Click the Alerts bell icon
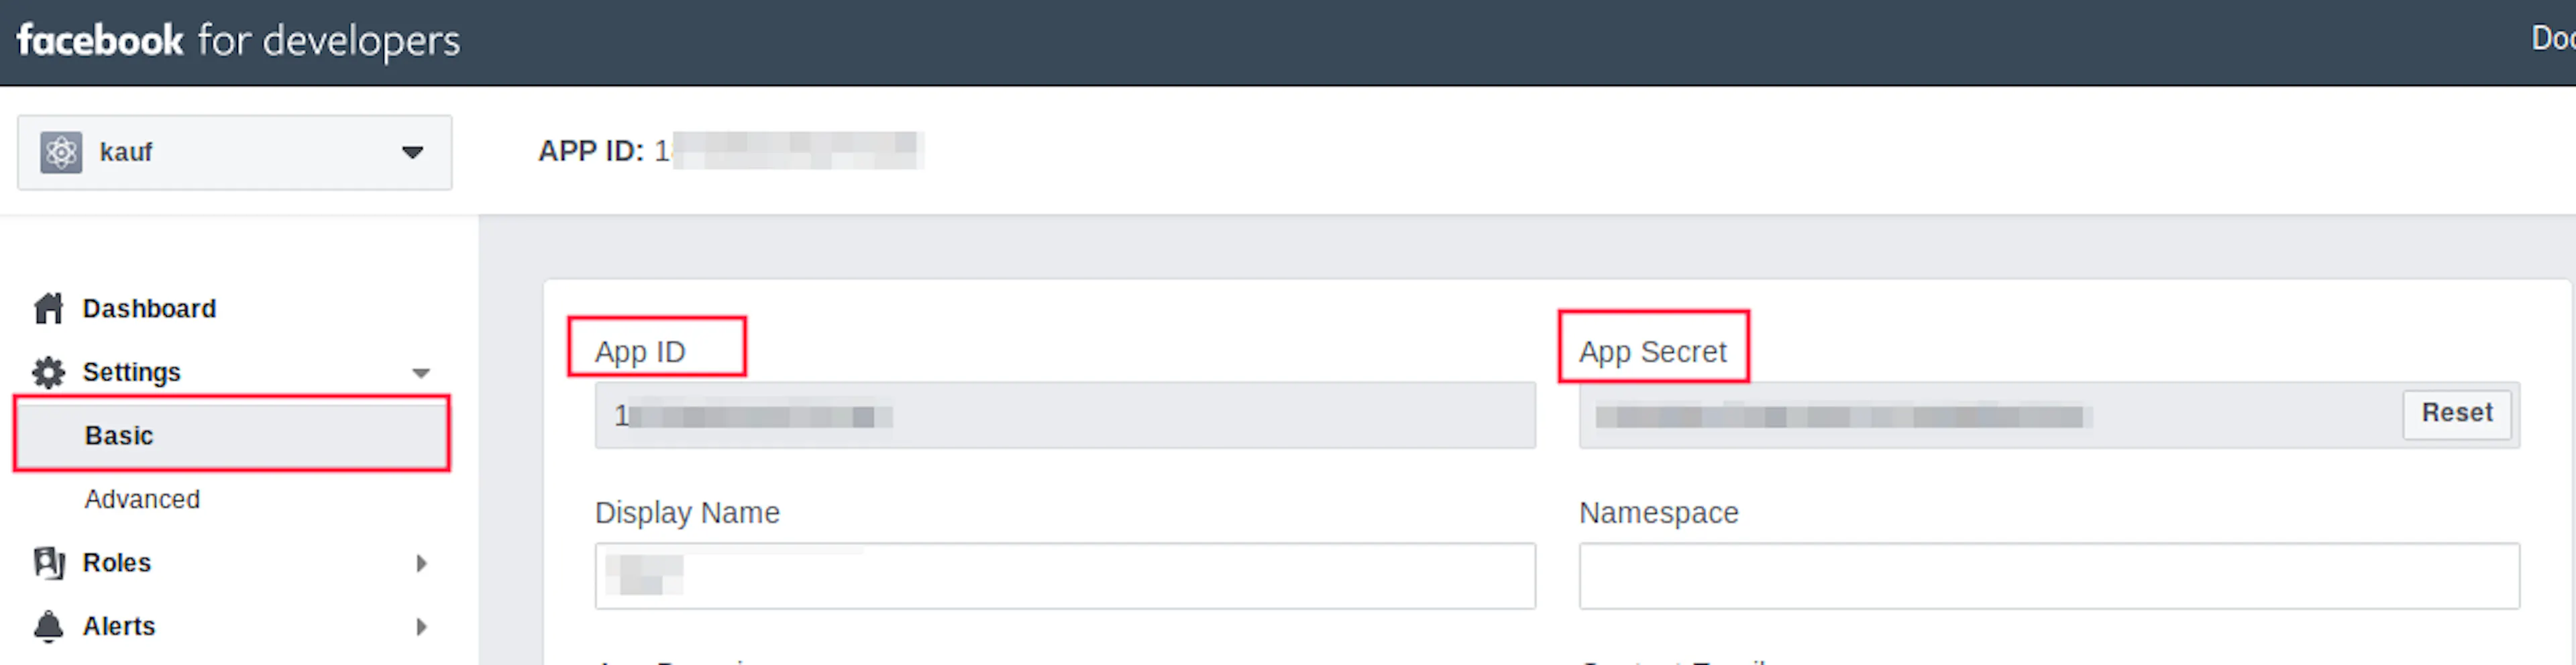Viewport: 2576px width, 665px height. click(48, 626)
